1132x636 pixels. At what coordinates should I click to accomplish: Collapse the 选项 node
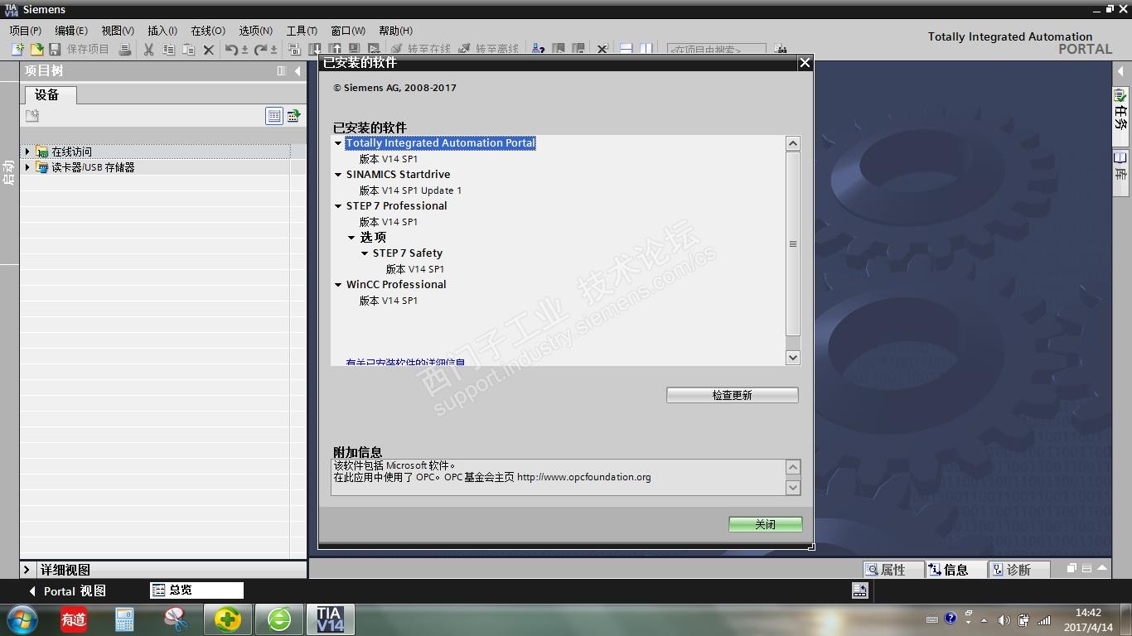point(351,238)
